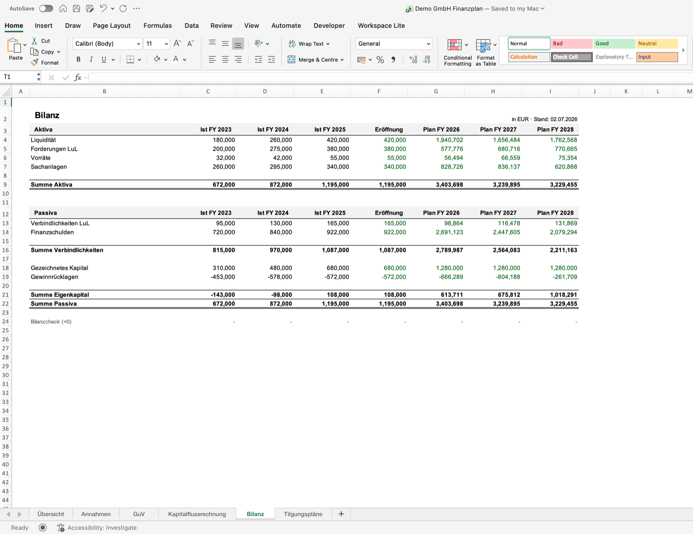Toggle Align Left
Viewport: 693px width, 534px height.
coord(212,59)
